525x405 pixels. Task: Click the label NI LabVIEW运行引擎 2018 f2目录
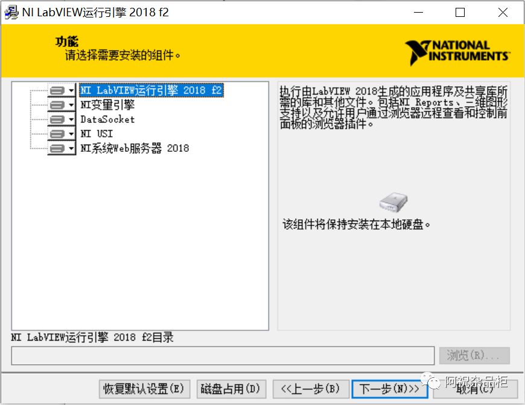click(92, 337)
